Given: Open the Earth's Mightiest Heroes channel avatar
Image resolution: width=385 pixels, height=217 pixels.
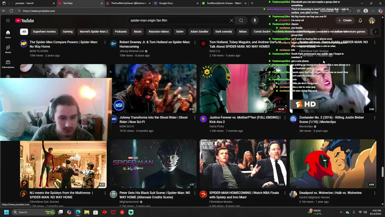Looking at the screenshot, I should coord(293,194).
